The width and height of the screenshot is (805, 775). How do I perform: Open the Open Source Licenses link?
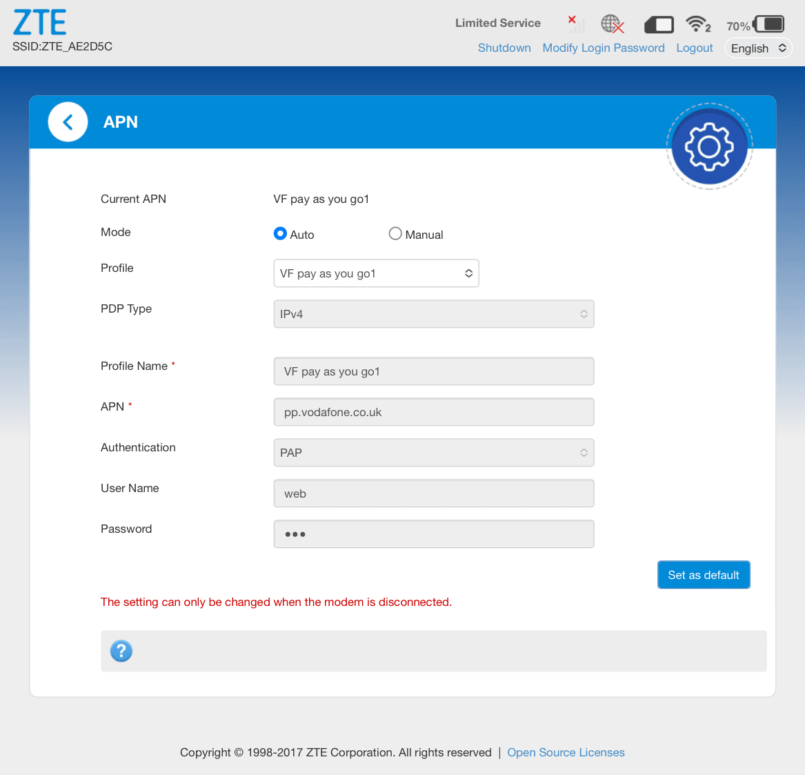click(x=566, y=752)
